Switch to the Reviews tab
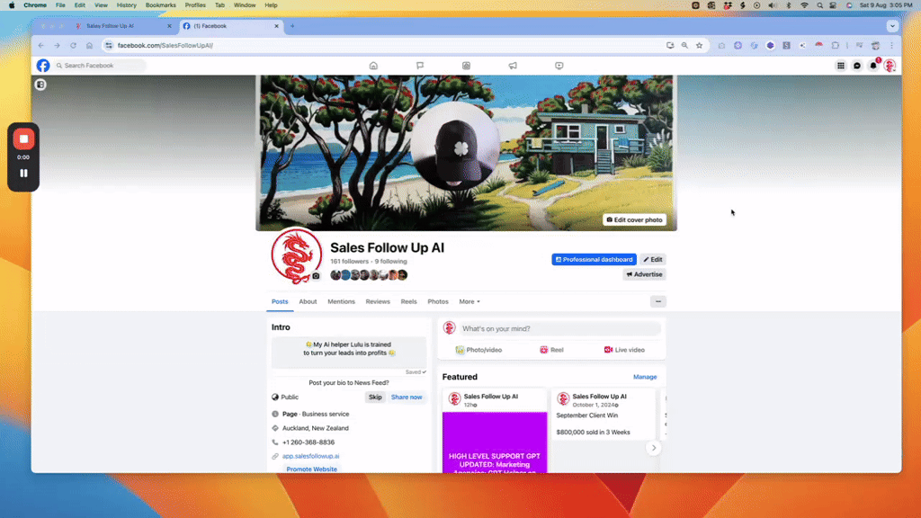This screenshot has width=921, height=518. (x=378, y=302)
